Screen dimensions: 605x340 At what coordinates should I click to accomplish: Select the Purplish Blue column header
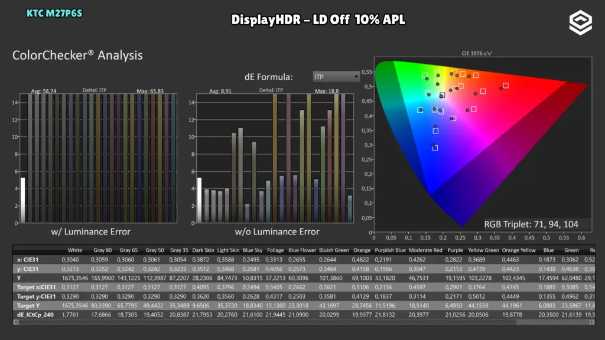tap(390, 250)
